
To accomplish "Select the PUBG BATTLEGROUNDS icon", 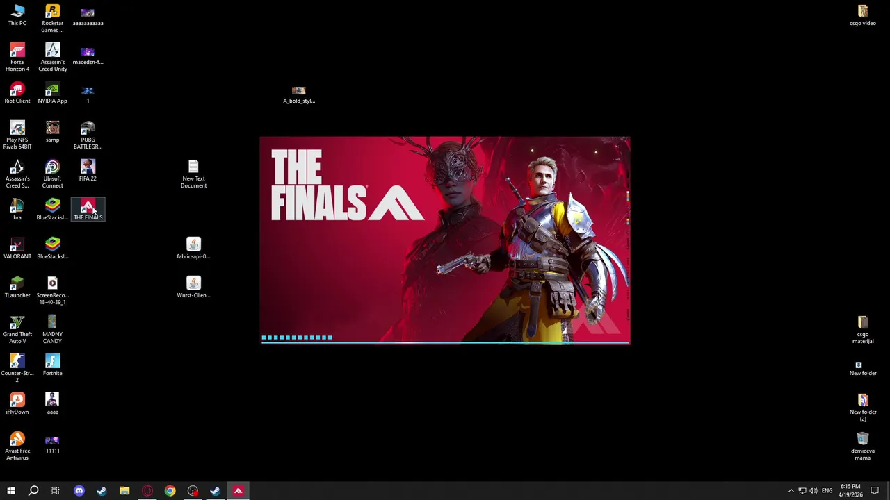I will click(x=88, y=135).
